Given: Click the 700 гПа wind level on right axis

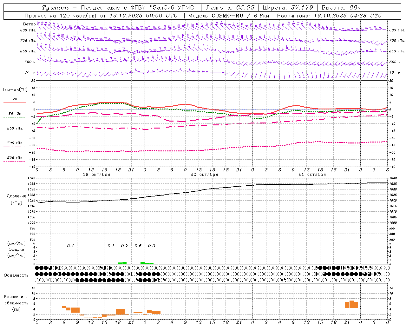Looking at the screenshot, I should (397, 41).
